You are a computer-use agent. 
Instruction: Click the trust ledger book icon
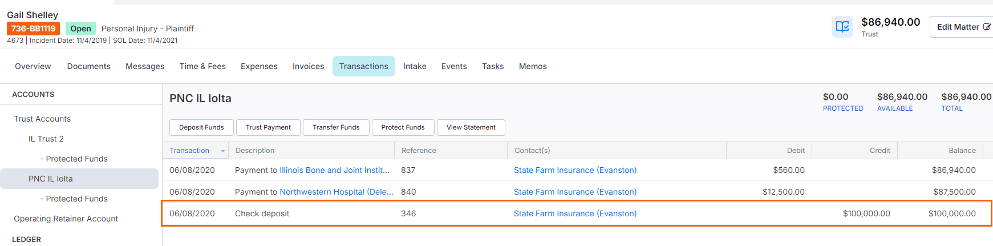pos(842,27)
